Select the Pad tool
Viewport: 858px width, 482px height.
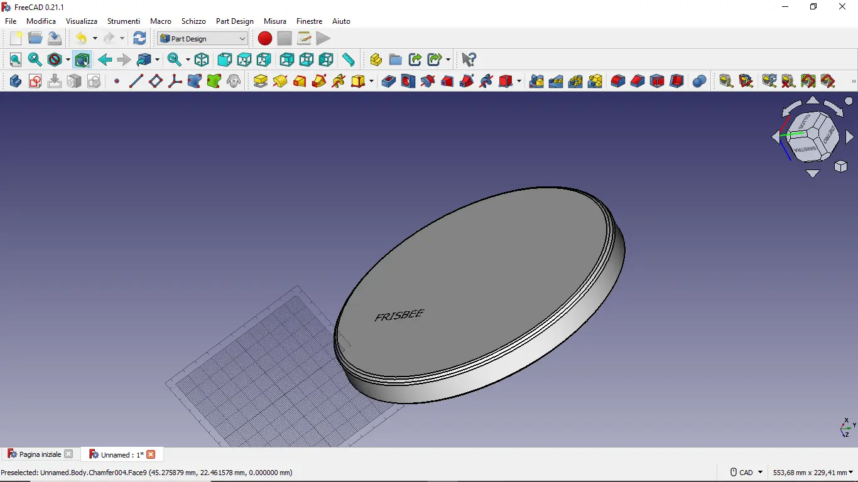click(x=261, y=81)
